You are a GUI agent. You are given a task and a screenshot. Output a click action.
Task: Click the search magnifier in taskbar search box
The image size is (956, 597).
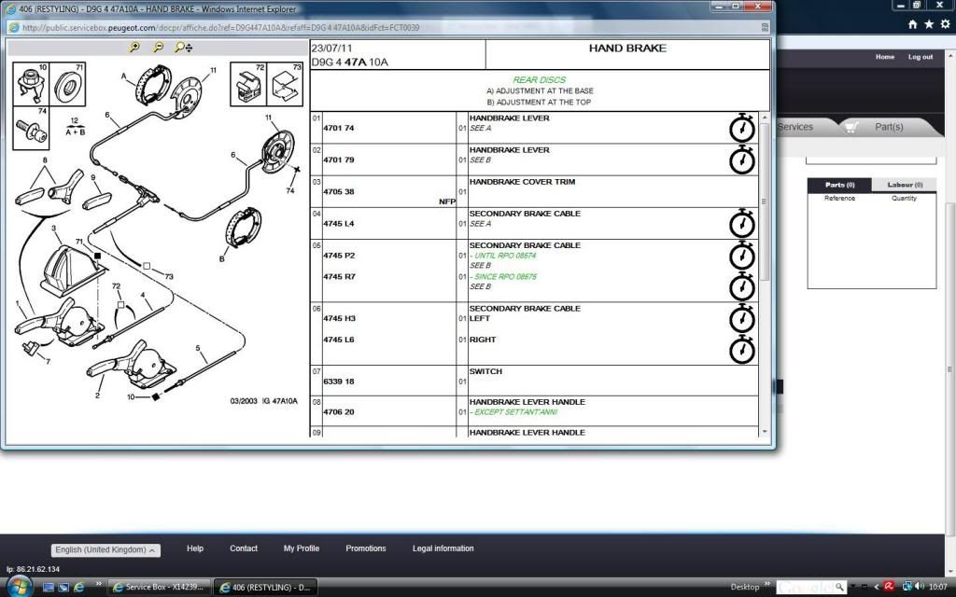point(839,587)
